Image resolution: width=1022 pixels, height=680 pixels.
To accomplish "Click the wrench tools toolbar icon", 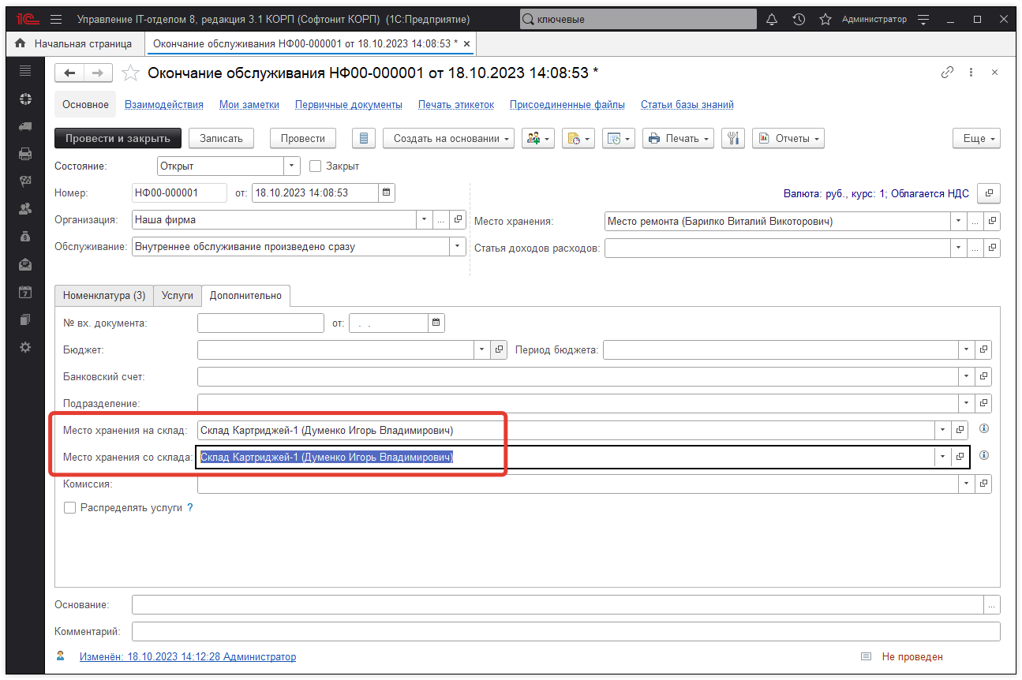I will (x=733, y=138).
